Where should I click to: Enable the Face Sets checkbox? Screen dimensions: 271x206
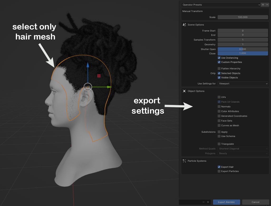click(219, 121)
